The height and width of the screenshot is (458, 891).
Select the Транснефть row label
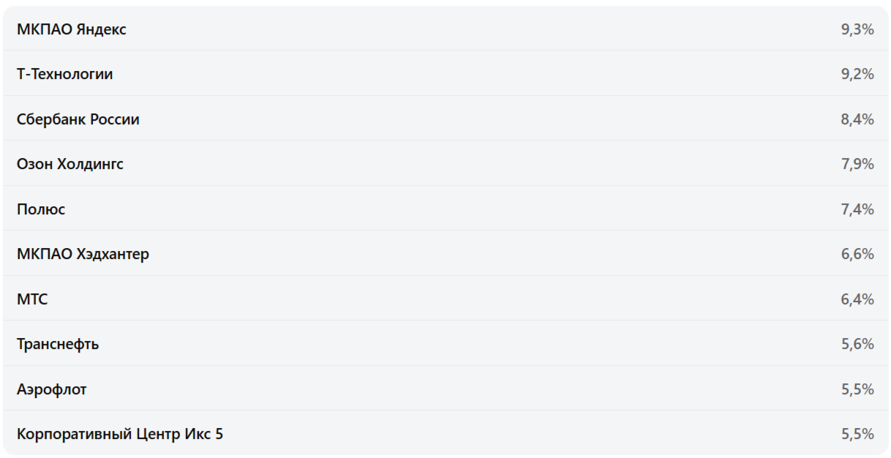(58, 344)
